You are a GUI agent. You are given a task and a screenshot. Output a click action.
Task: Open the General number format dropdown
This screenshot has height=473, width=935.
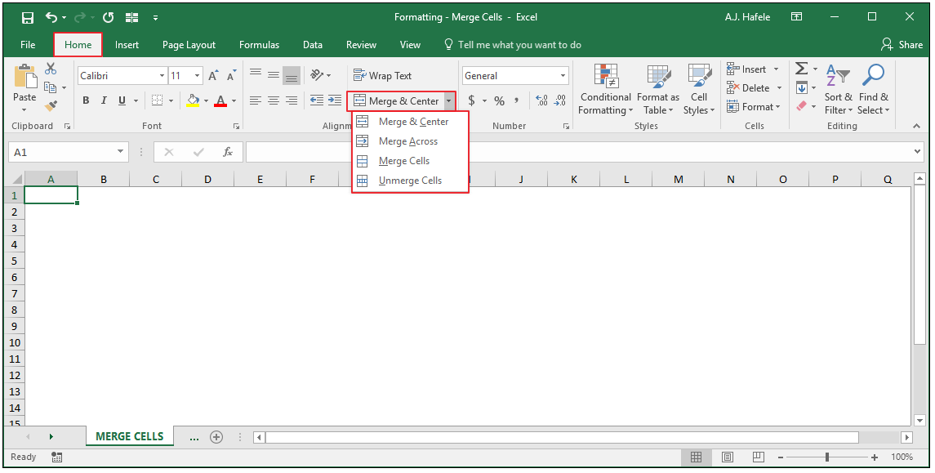(563, 76)
